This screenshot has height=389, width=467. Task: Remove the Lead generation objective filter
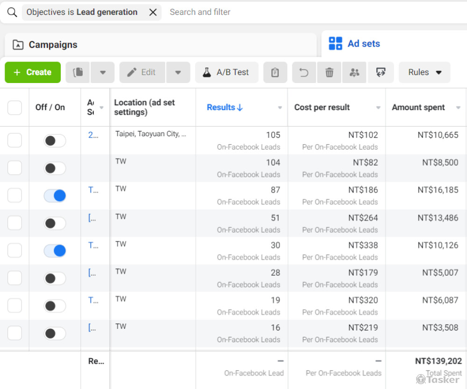click(153, 13)
